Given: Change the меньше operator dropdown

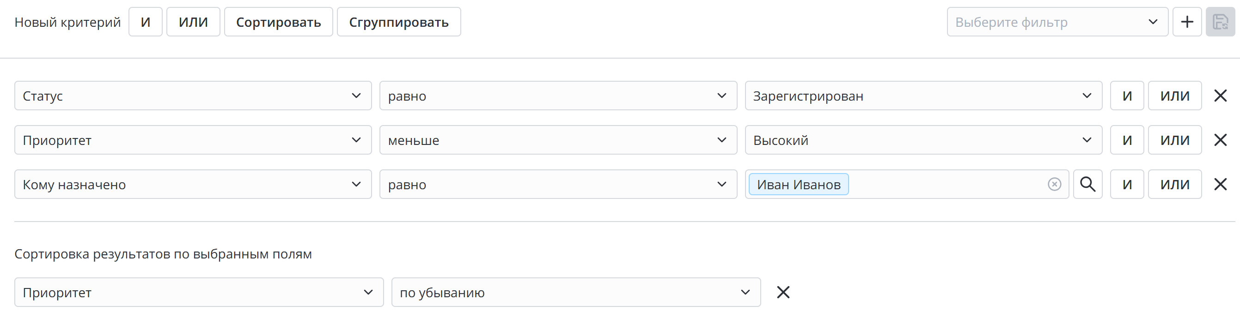Looking at the screenshot, I should [x=558, y=140].
